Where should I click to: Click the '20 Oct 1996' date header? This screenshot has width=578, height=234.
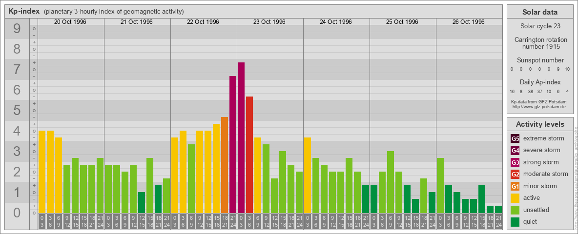click(x=70, y=22)
